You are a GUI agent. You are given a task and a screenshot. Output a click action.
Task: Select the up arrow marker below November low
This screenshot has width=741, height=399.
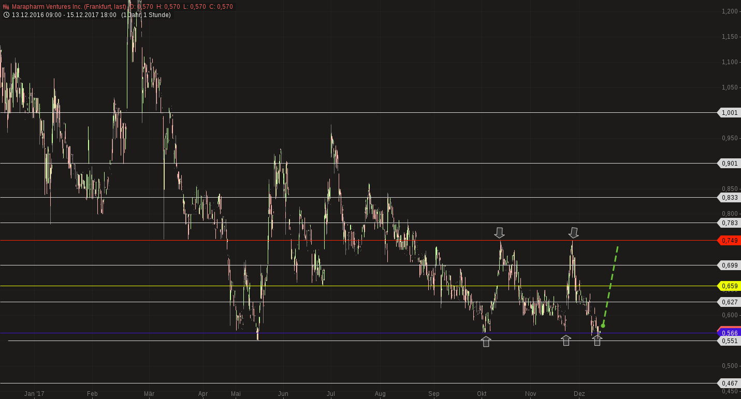(x=566, y=340)
